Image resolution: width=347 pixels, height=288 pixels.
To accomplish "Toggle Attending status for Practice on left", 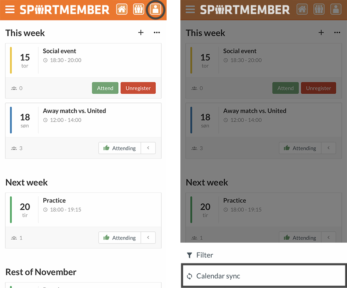I will pos(120,238).
